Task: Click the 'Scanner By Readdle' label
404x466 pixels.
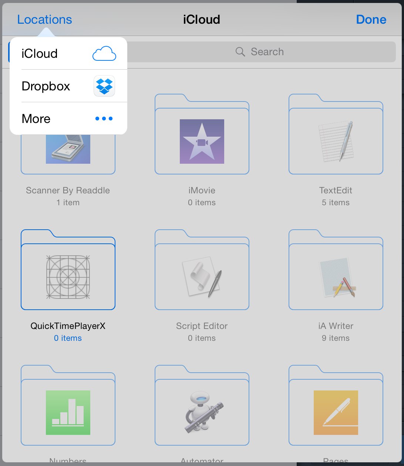Action: point(68,190)
